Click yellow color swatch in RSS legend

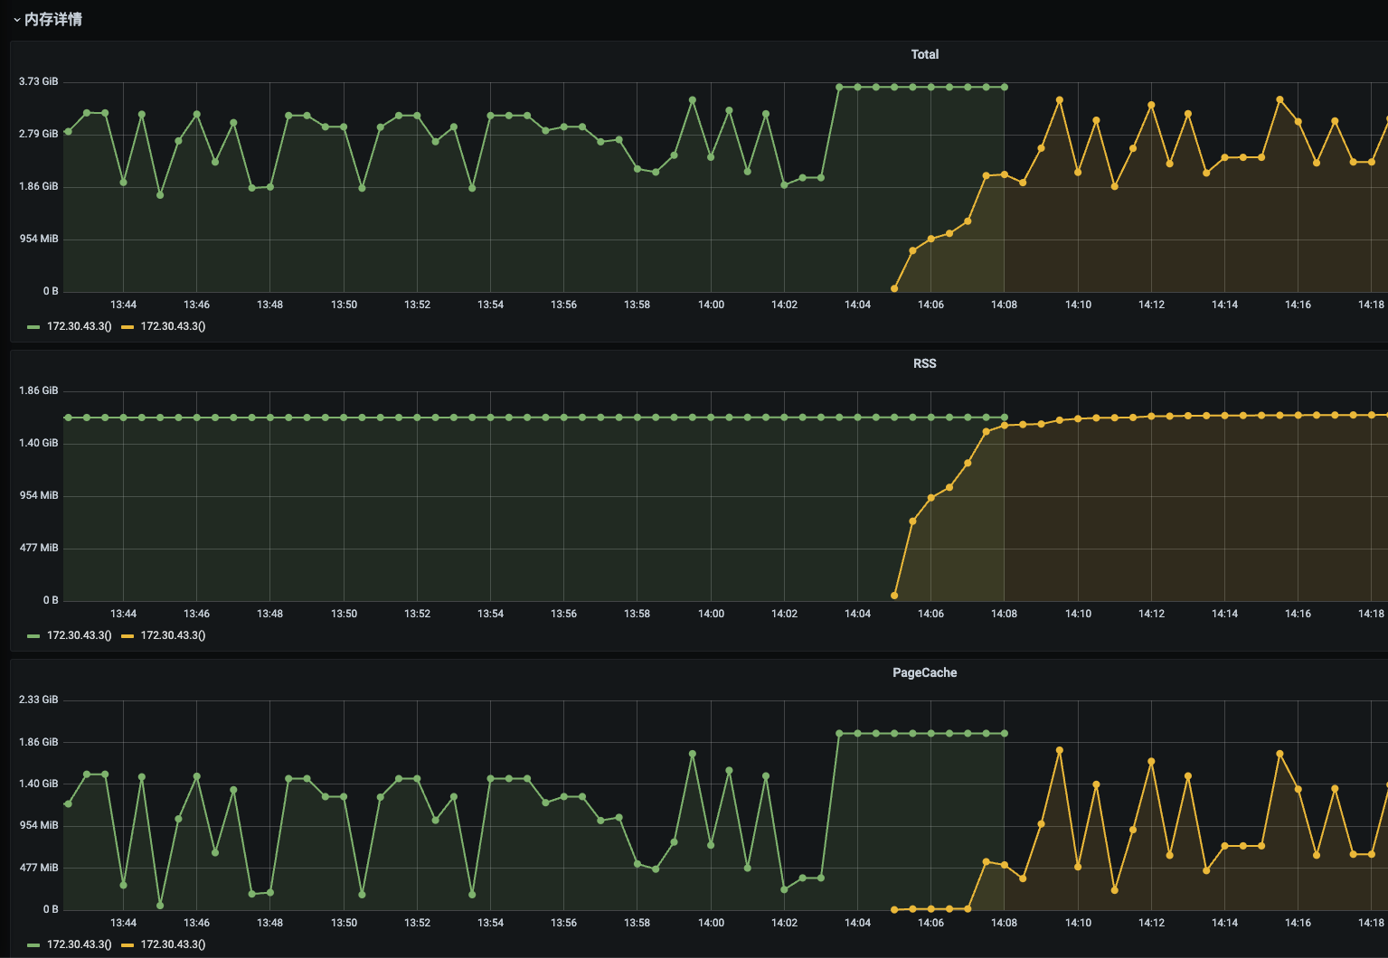point(127,636)
